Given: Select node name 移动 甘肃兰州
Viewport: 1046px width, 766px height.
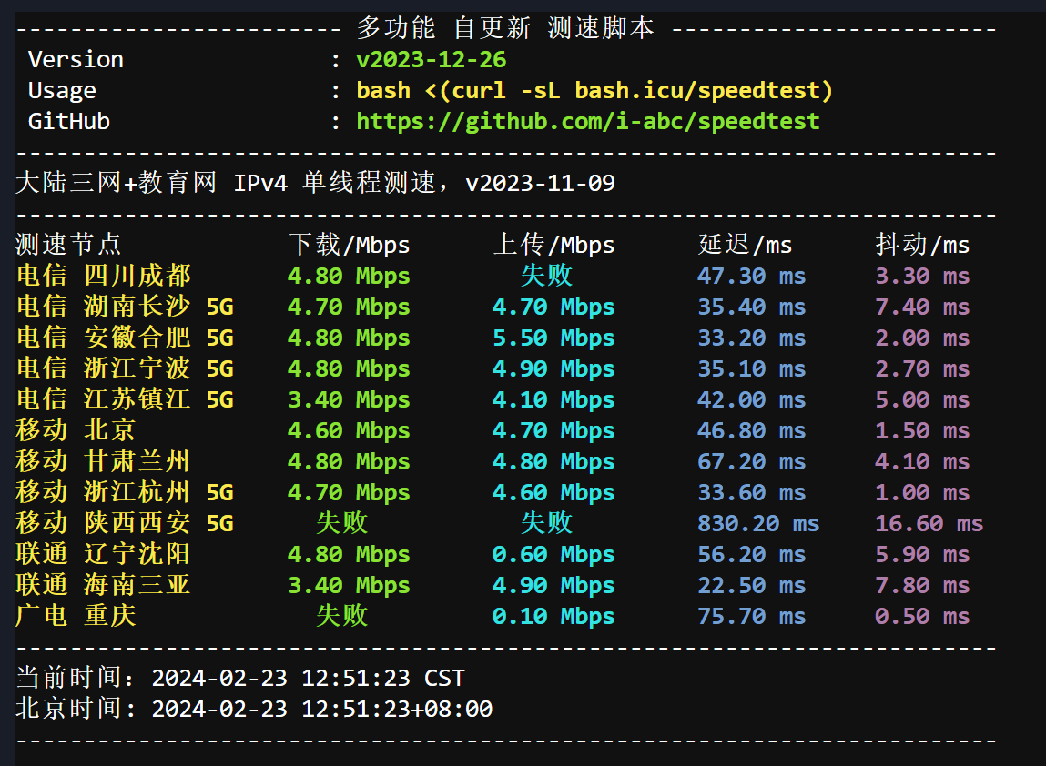Looking at the screenshot, I should [x=104, y=461].
